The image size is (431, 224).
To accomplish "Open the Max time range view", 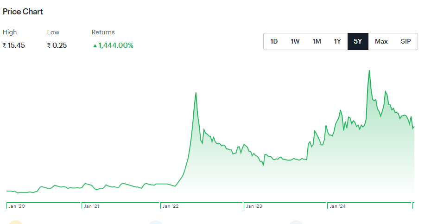I will click(x=381, y=42).
